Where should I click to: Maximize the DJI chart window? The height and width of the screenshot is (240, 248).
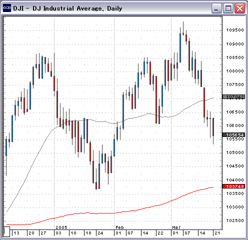228,8
